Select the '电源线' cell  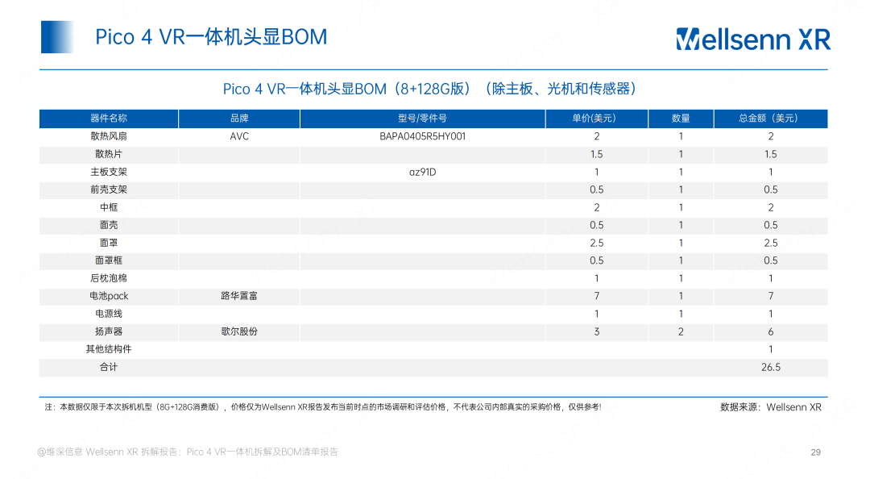(x=109, y=314)
